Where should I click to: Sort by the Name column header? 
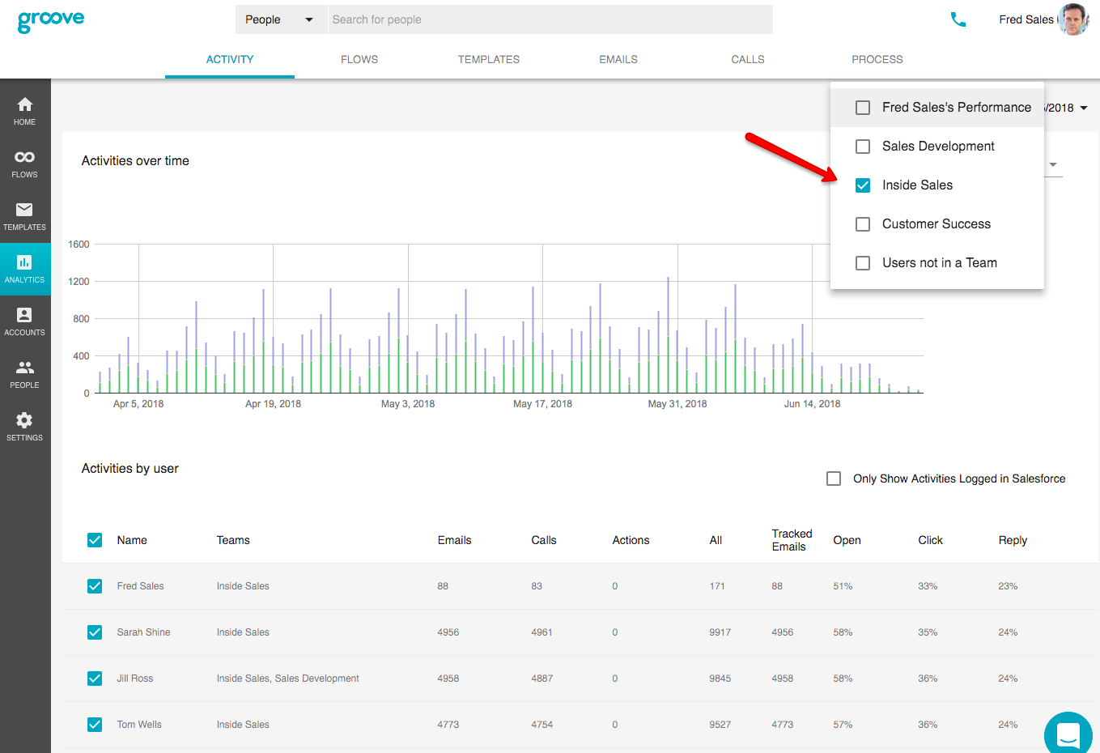click(132, 540)
